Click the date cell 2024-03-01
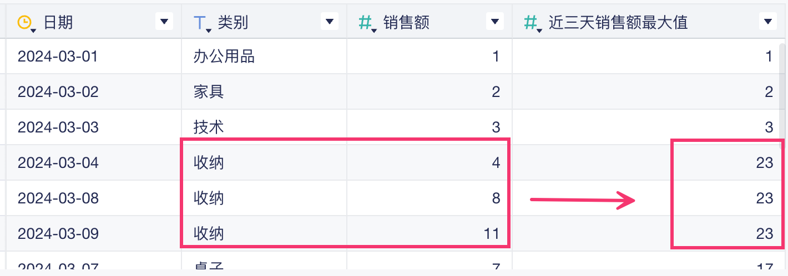This screenshot has width=788, height=276. pos(58,56)
